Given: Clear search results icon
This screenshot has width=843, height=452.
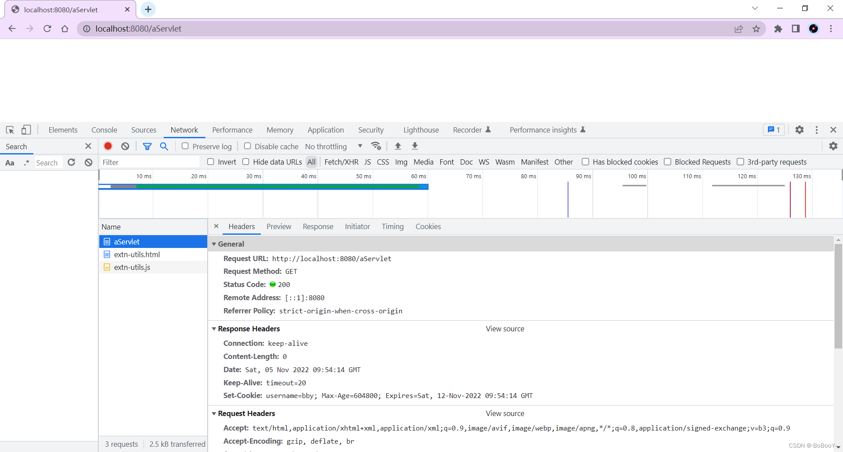Looking at the screenshot, I should click(x=89, y=162).
